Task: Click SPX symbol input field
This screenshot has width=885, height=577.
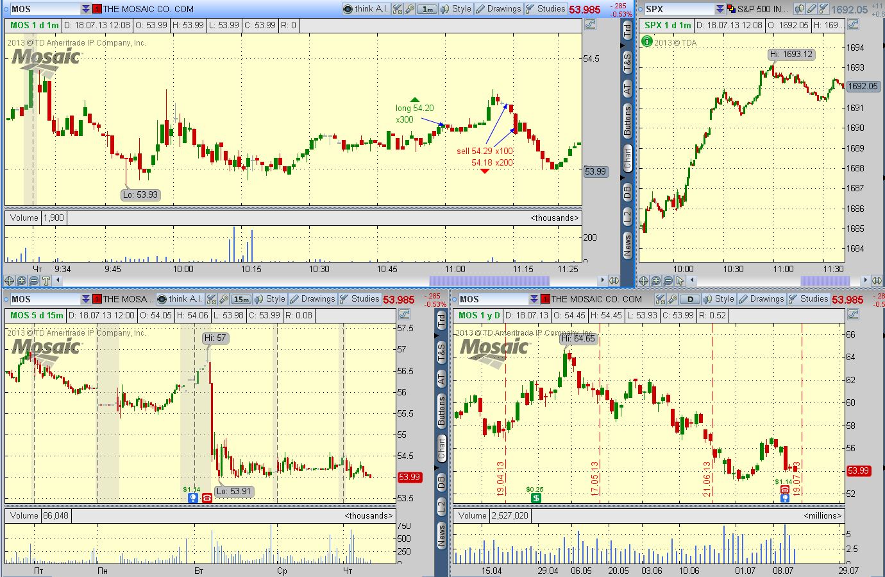Action: pos(680,9)
